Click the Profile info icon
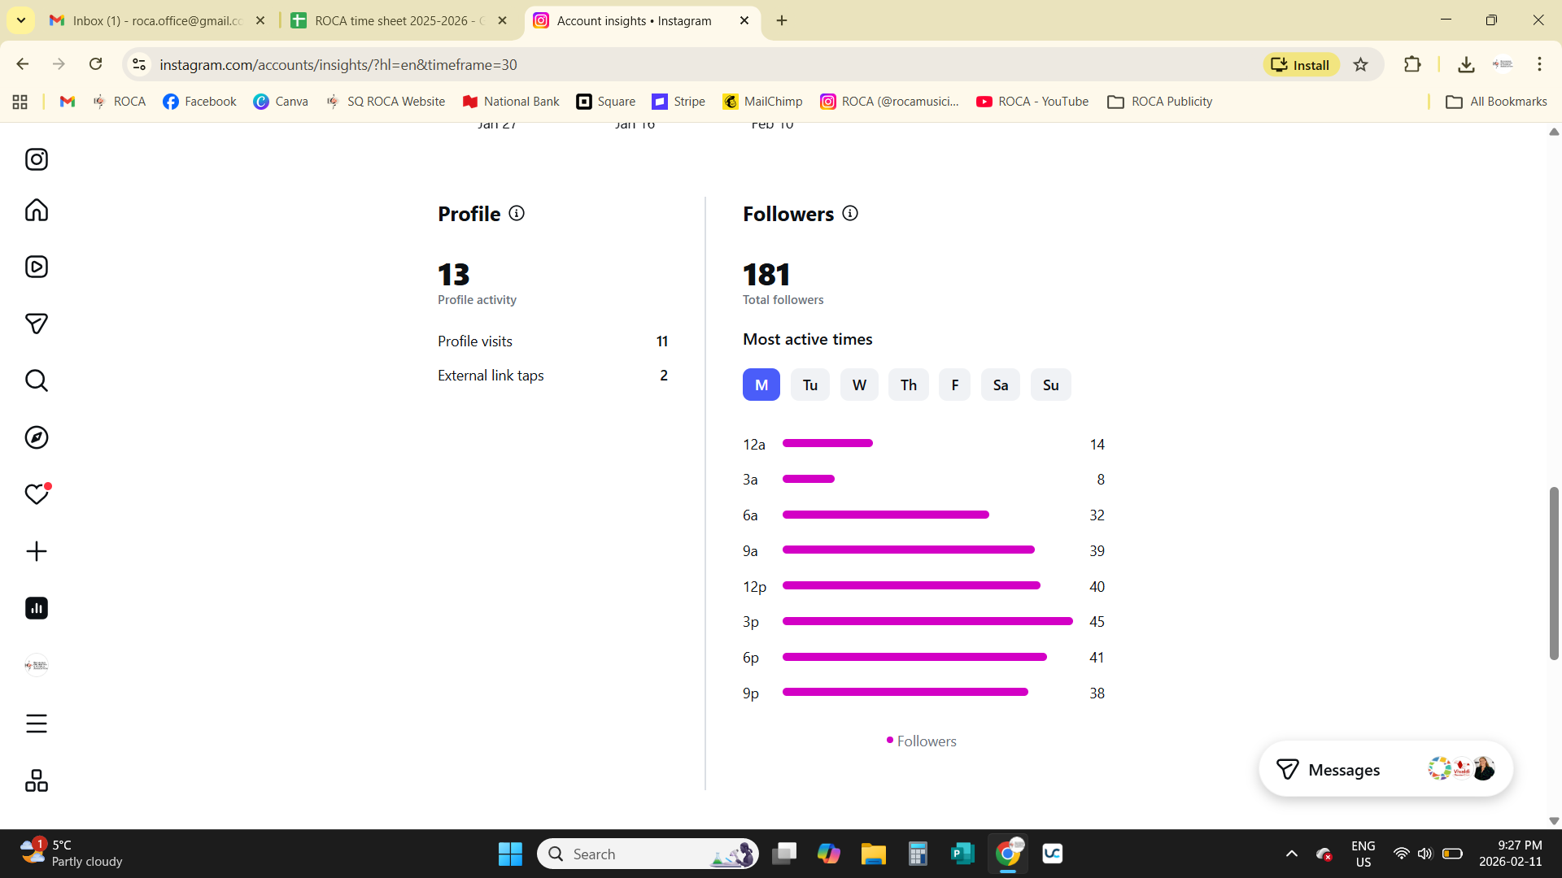 pyautogui.click(x=517, y=213)
